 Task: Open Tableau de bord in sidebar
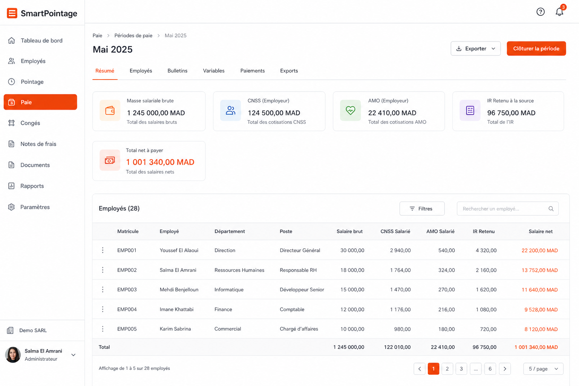pos(40,40)
